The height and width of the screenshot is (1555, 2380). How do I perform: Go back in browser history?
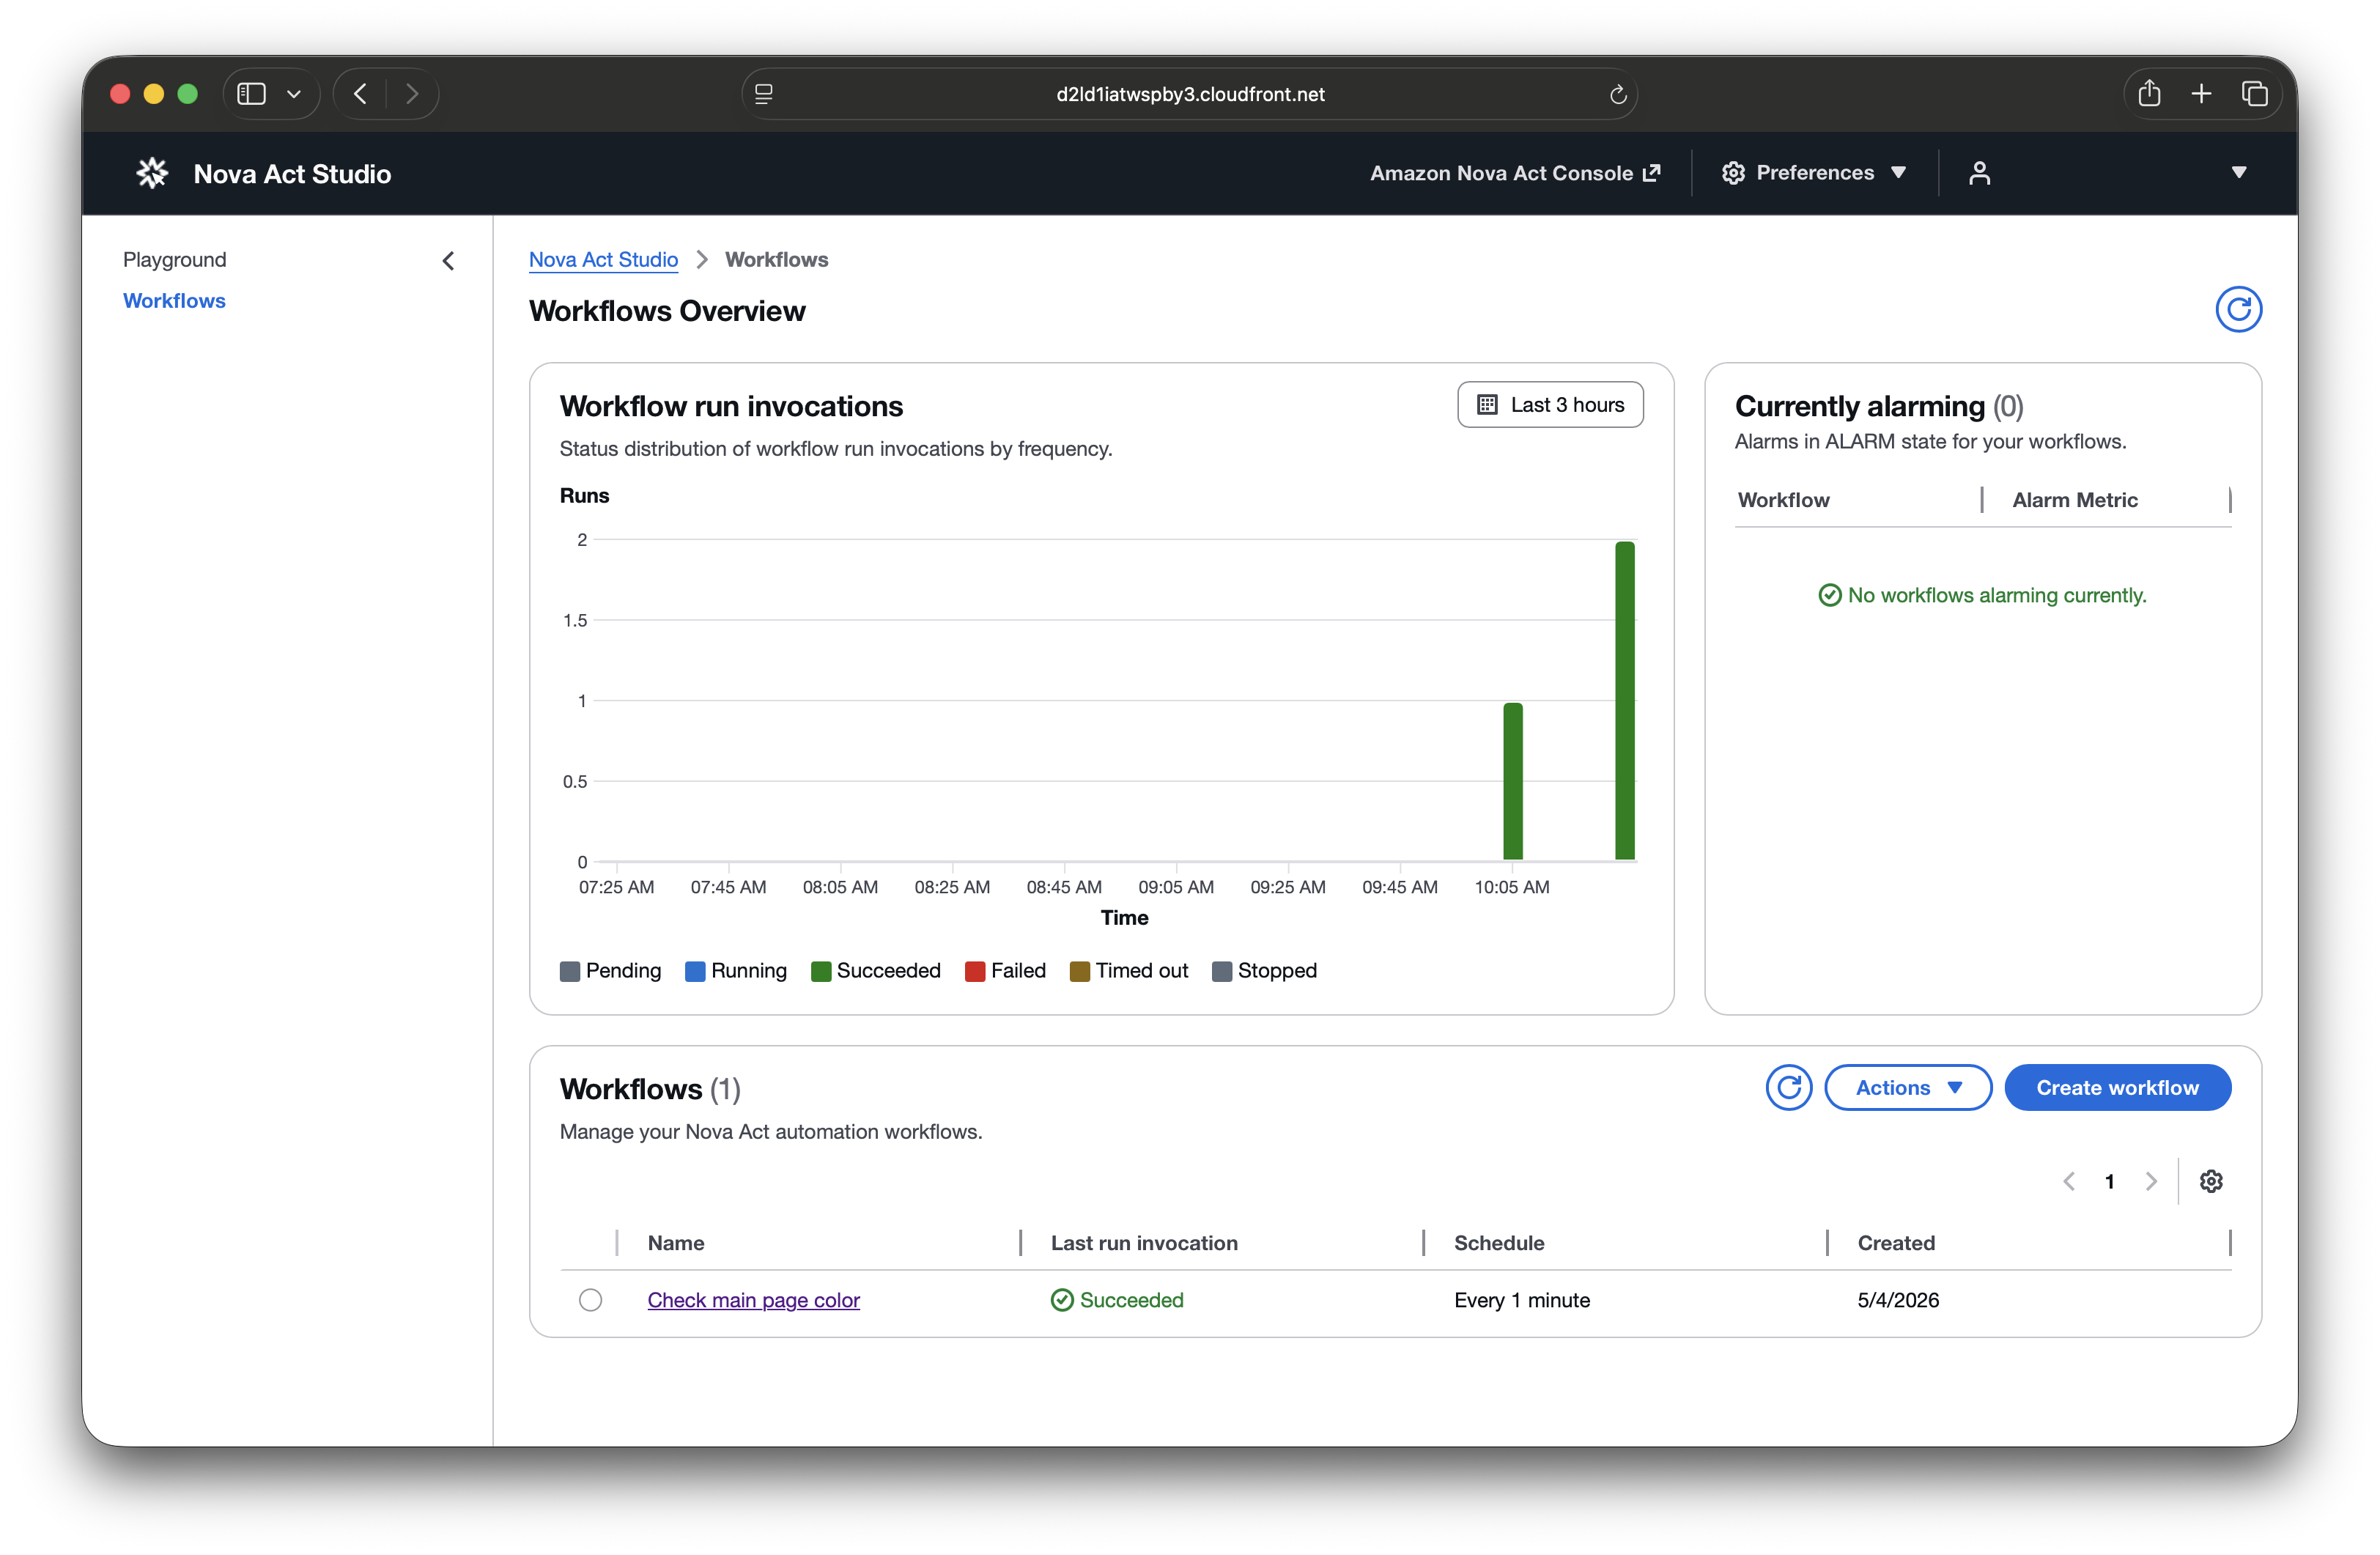pos(361,94)
